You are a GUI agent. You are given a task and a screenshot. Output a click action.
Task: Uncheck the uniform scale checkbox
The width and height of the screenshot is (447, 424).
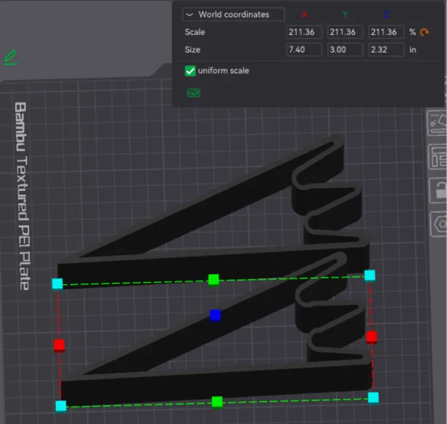[190, 71]
